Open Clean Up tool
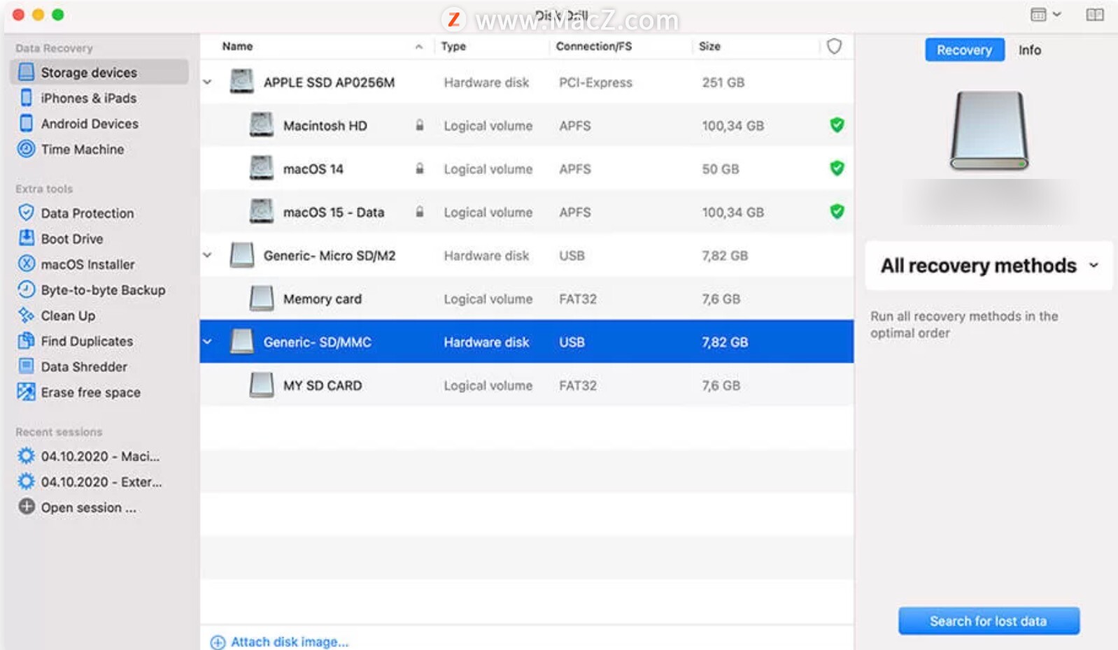Image resolution: width=1118 pixels, height=650 pixels. coord(67,315)
